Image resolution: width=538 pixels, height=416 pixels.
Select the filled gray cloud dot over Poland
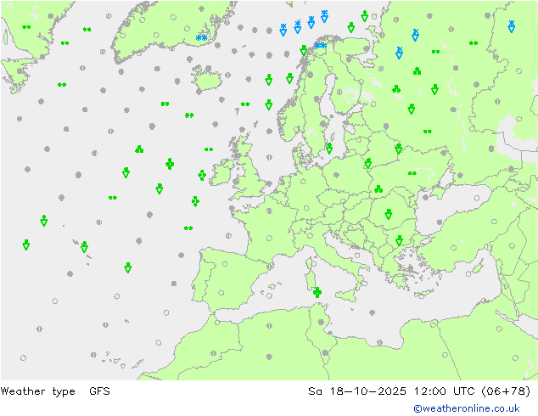pyautogui.click(x=336, y=175)
